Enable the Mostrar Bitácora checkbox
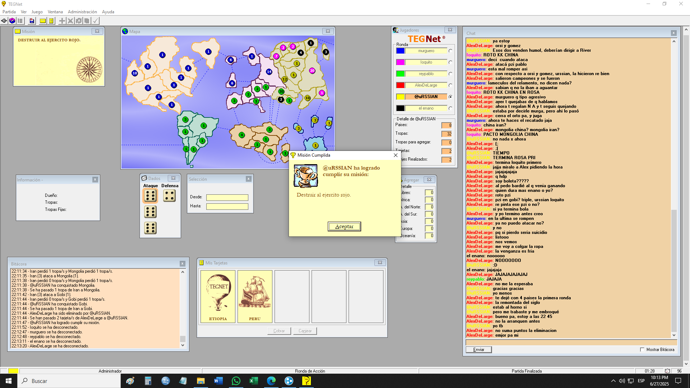The height and width of the screenshot is (388, 690). pyautogui.click(x=642, y=350)
